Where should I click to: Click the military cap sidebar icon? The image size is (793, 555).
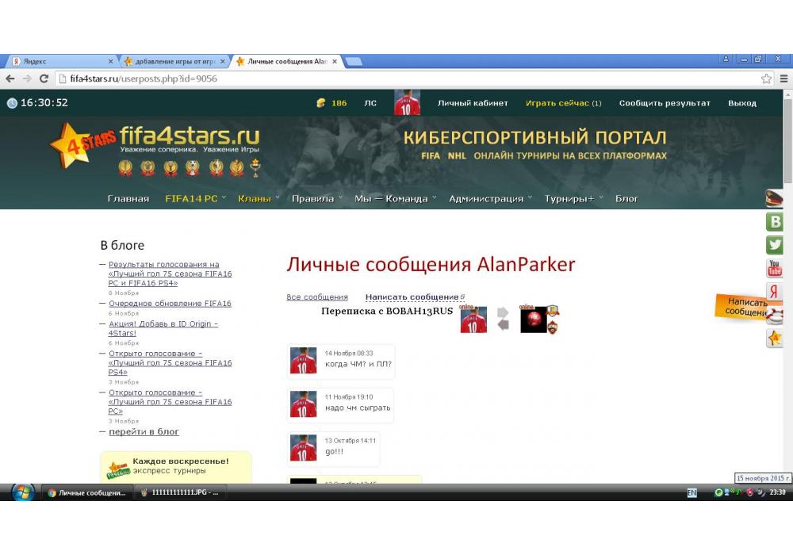774,198
